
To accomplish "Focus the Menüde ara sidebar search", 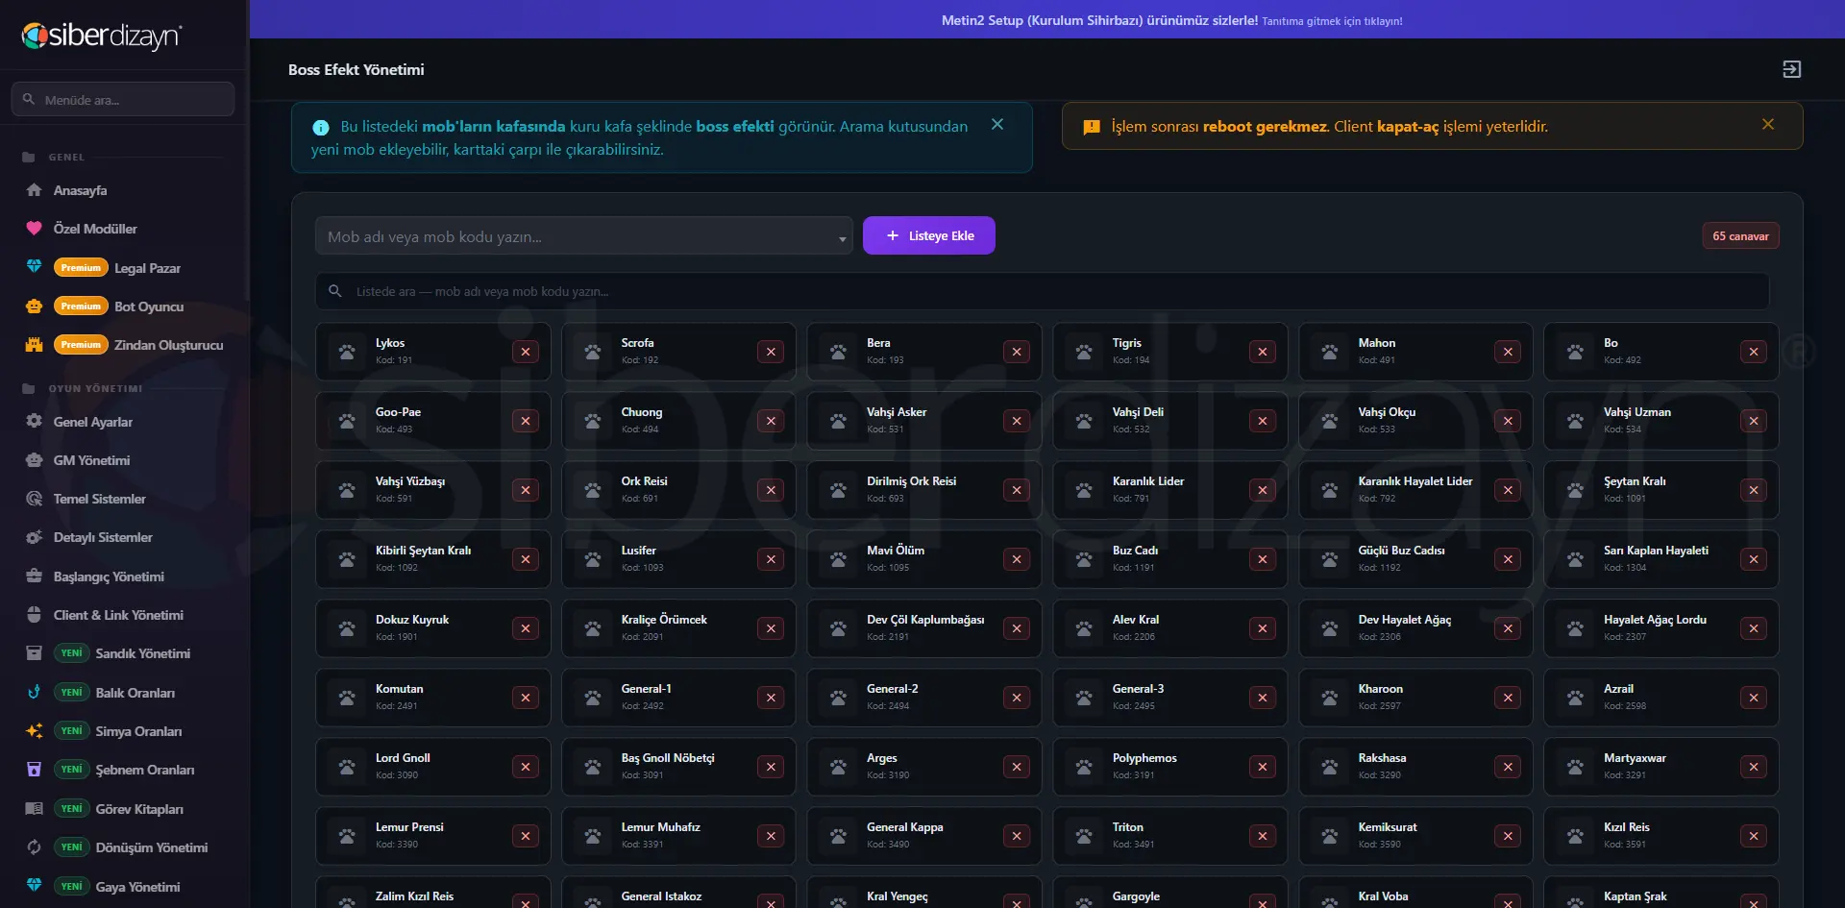I will [x=123, y=99].
